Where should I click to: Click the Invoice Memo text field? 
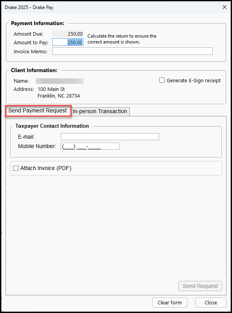[132, 51]
